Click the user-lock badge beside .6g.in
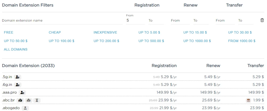 point(18,85)
